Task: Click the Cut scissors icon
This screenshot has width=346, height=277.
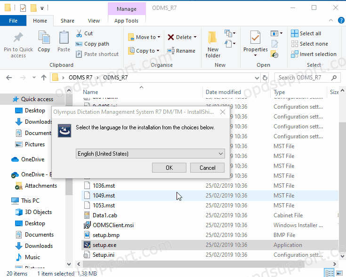Action: pyautogui.click(x=79, y=33)
